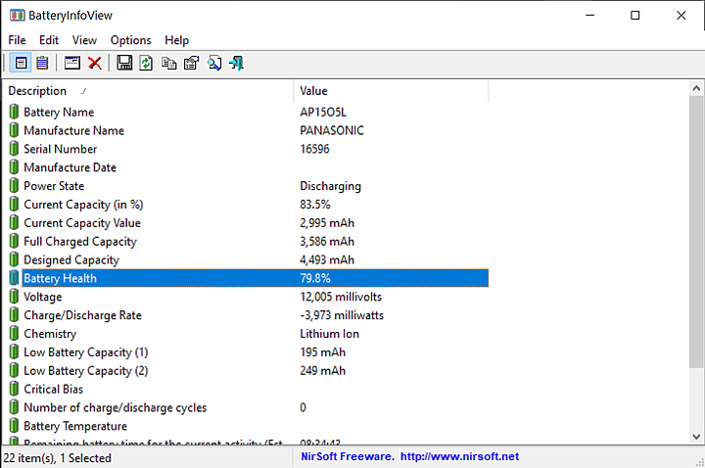Click the AP15O5L value cell
Viewport: 705px width, 468px height.
[x=323, y=112]
